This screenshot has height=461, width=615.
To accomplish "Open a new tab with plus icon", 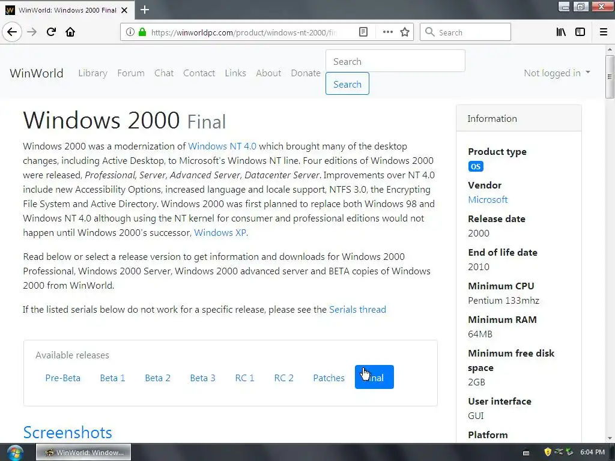I will 145,10.
